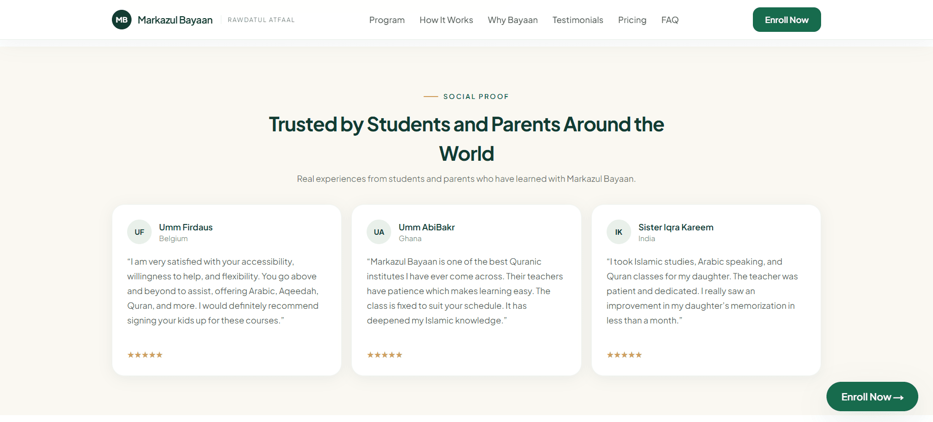This screenshot has height=422, width=933.
Task: Click the UF avatar for Umm Firdaus
Action: click(x=139, y=232)
